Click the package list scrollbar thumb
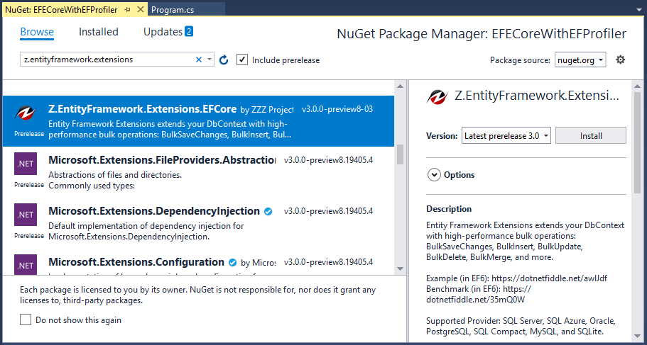Screen dimensions: 647x345 tap(400, 154)
